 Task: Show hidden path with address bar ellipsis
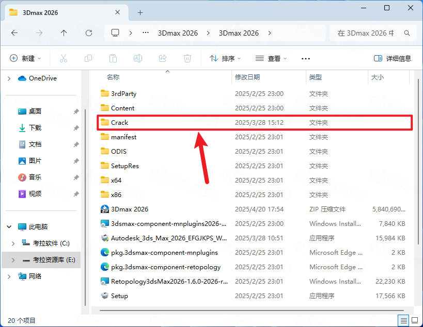pyautogui.click(x=146, y=33)
